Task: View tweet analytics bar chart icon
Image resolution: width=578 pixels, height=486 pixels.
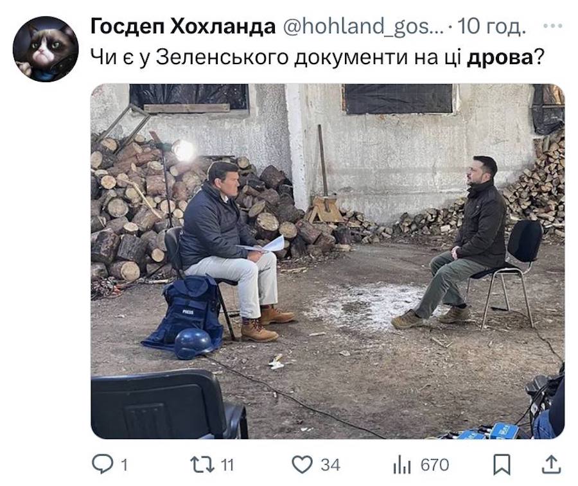Action: click(402, 465)
